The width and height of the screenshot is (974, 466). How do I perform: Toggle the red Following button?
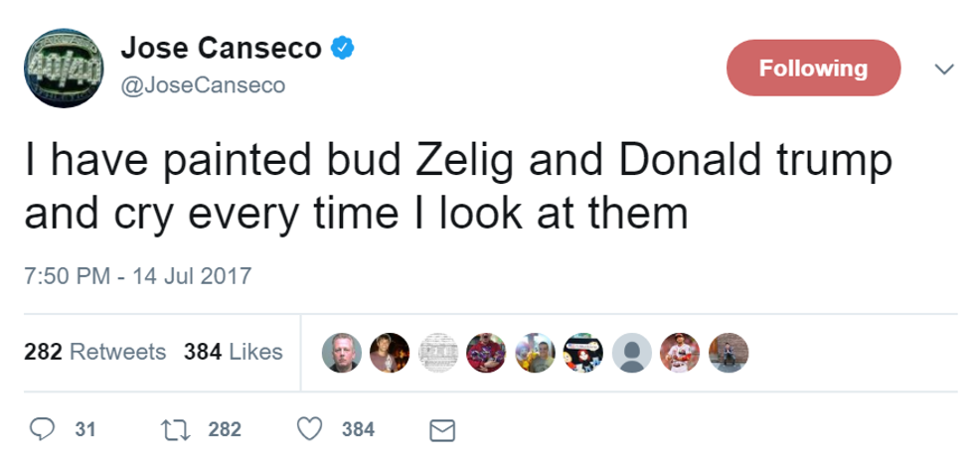pos(813,69)
